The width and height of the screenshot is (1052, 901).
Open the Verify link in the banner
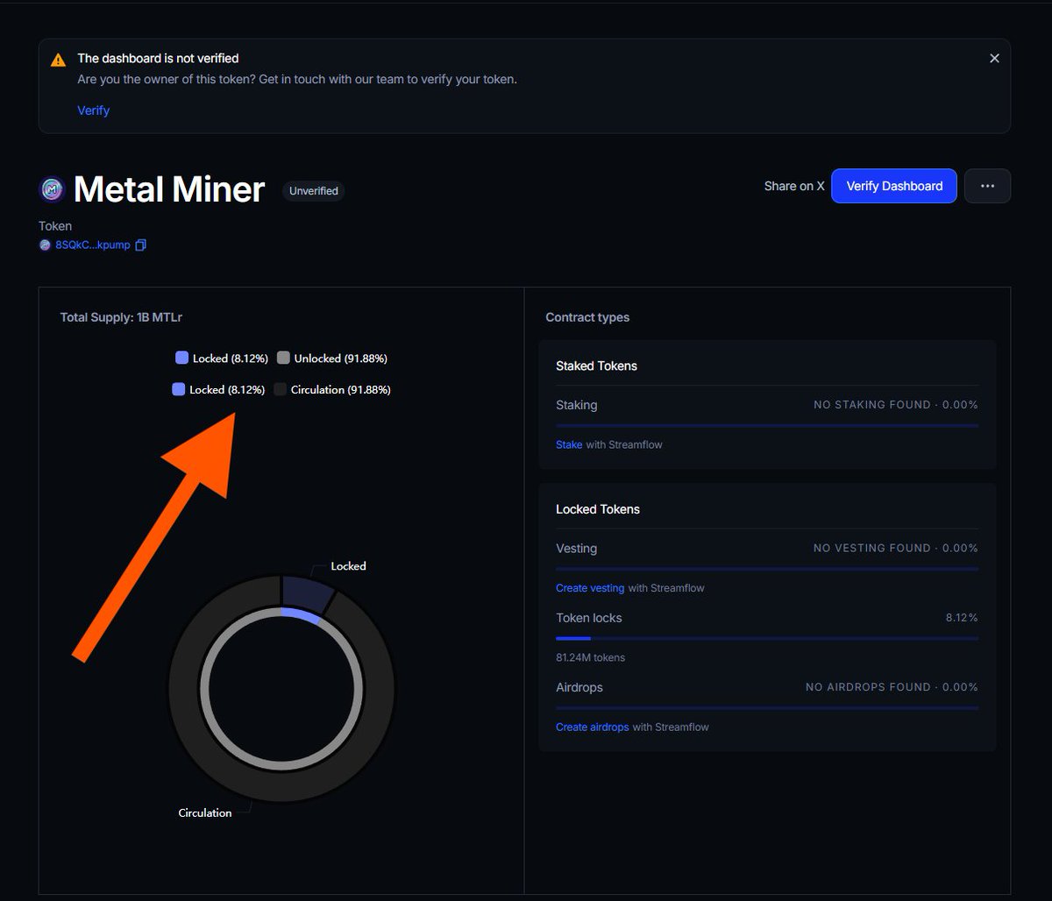click(94, 110)
